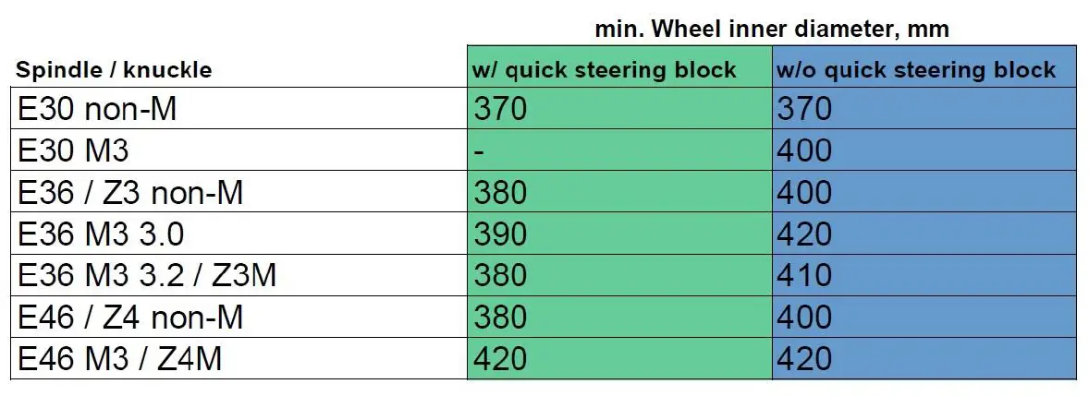Select the 'E30 non-M' row label

coord(97,109)
